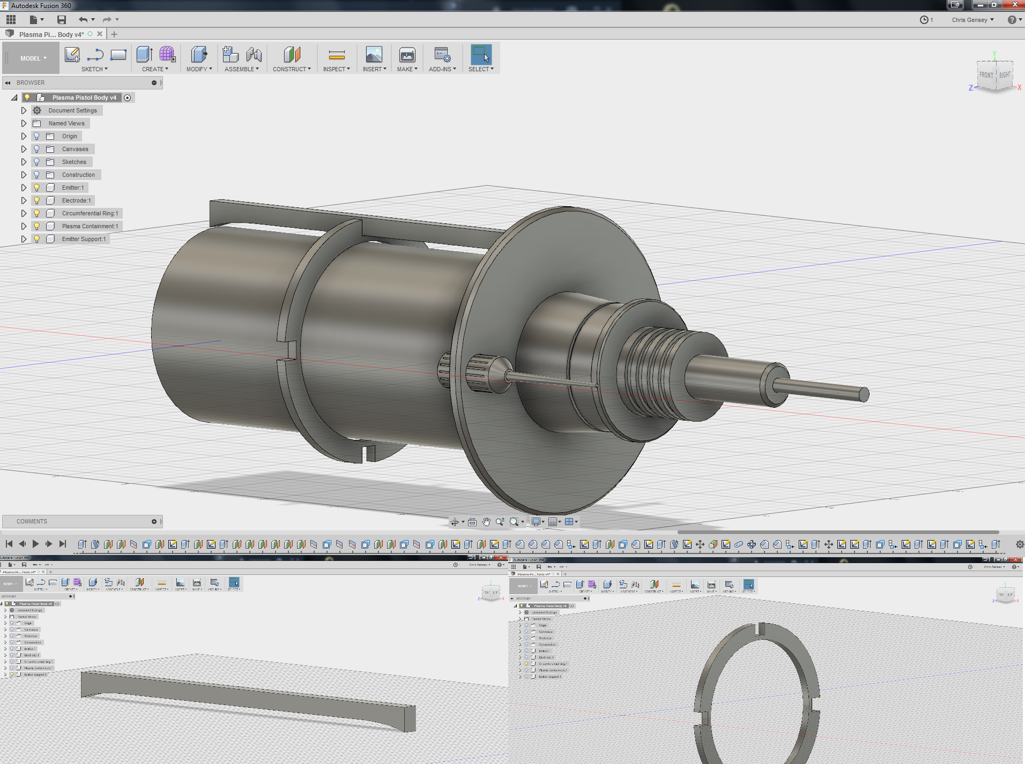Image resolution: width=1025 pixels, height=764 pixels.
Task: Select the Extrude tool in Create
Action: tap(144, 55)
